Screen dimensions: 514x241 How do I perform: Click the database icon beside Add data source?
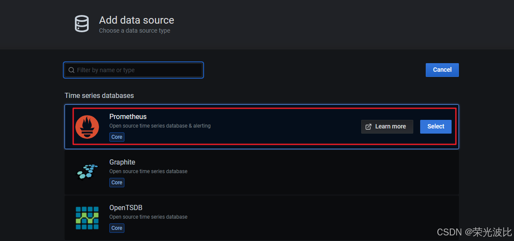[x=82, y=24]
